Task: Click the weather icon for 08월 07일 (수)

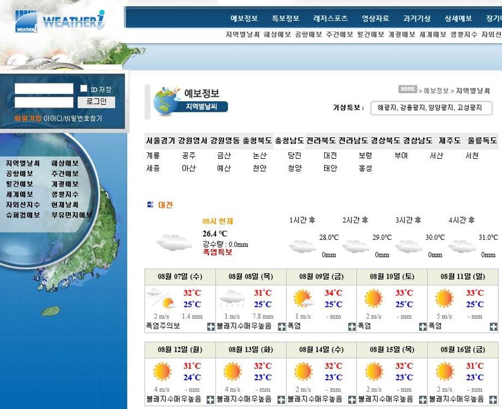Action: [x=161, y=298]
